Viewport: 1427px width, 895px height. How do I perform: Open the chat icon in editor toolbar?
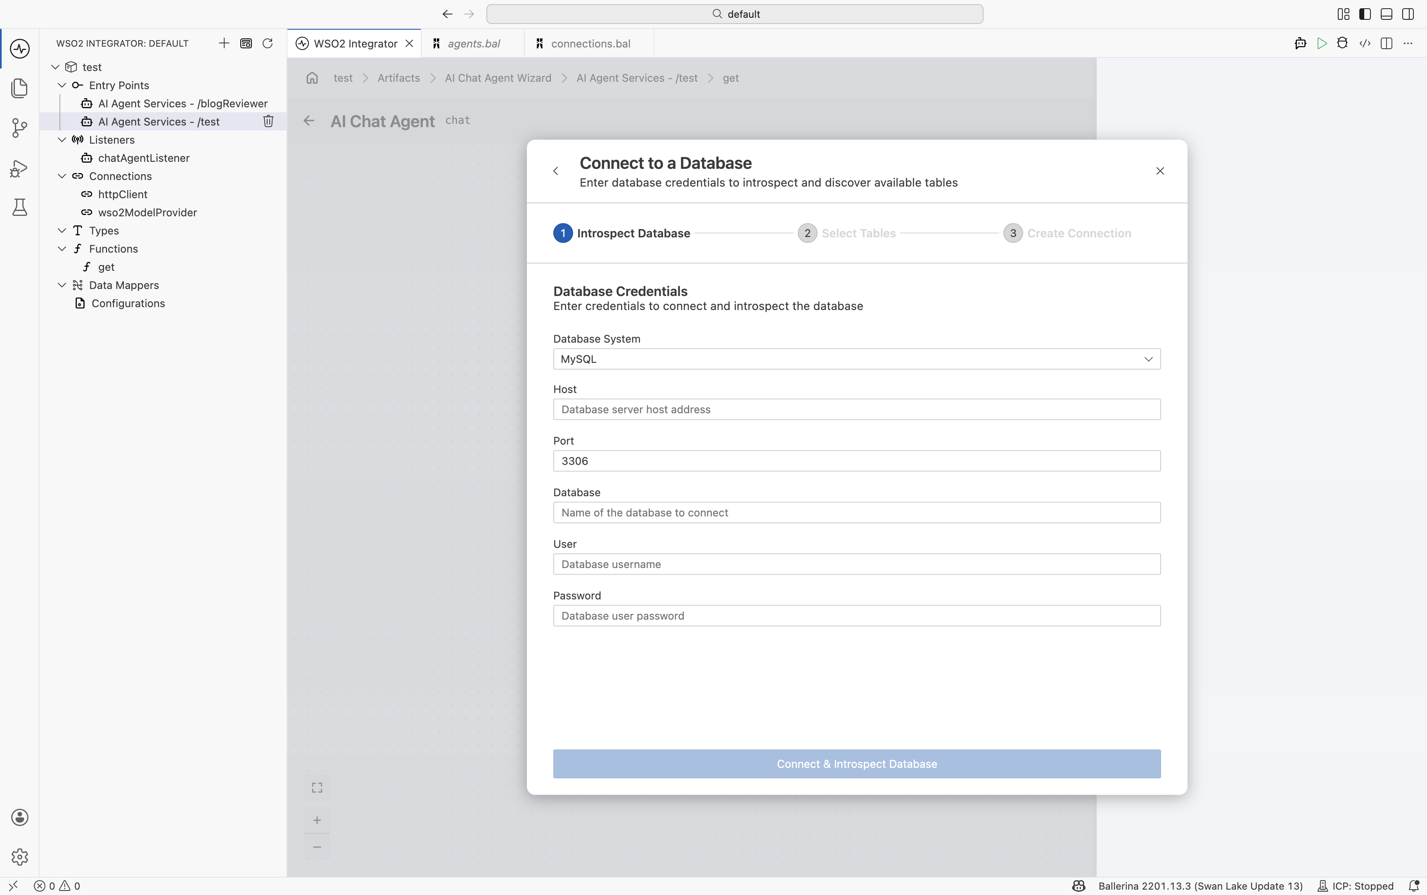click(1300, 43)
